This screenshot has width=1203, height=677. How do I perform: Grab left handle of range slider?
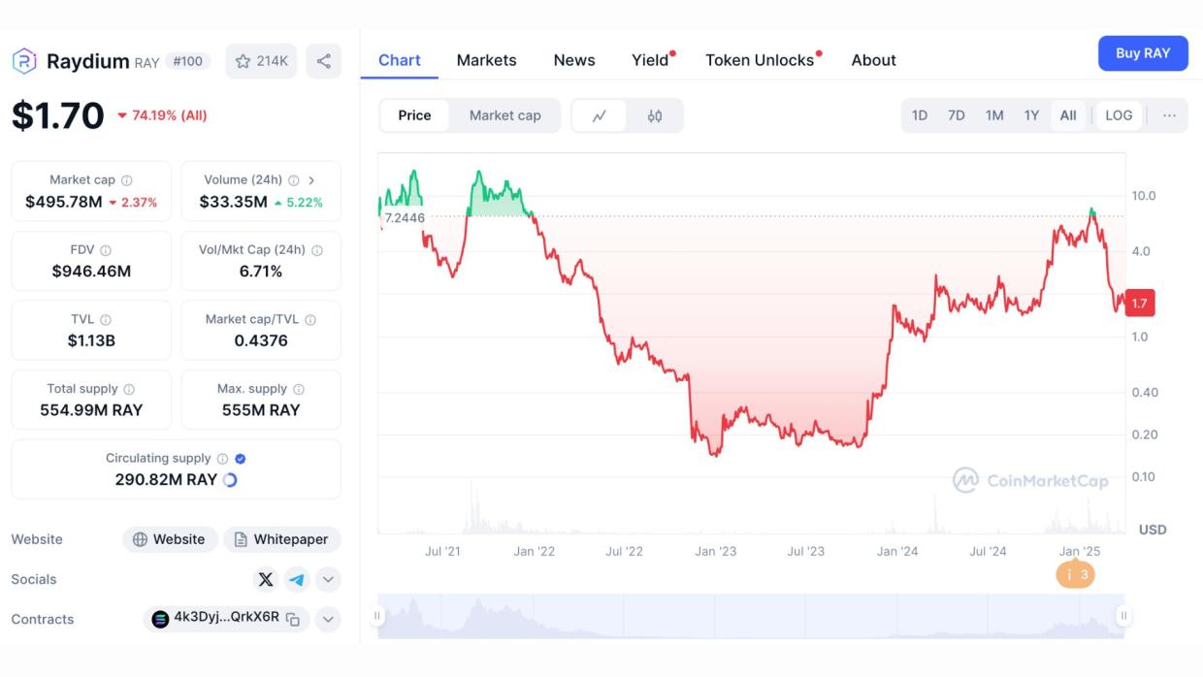377,615
